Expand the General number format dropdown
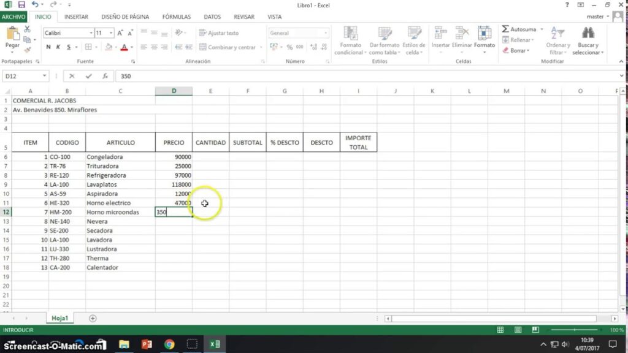628x353 pixels. tap(326, 33)
